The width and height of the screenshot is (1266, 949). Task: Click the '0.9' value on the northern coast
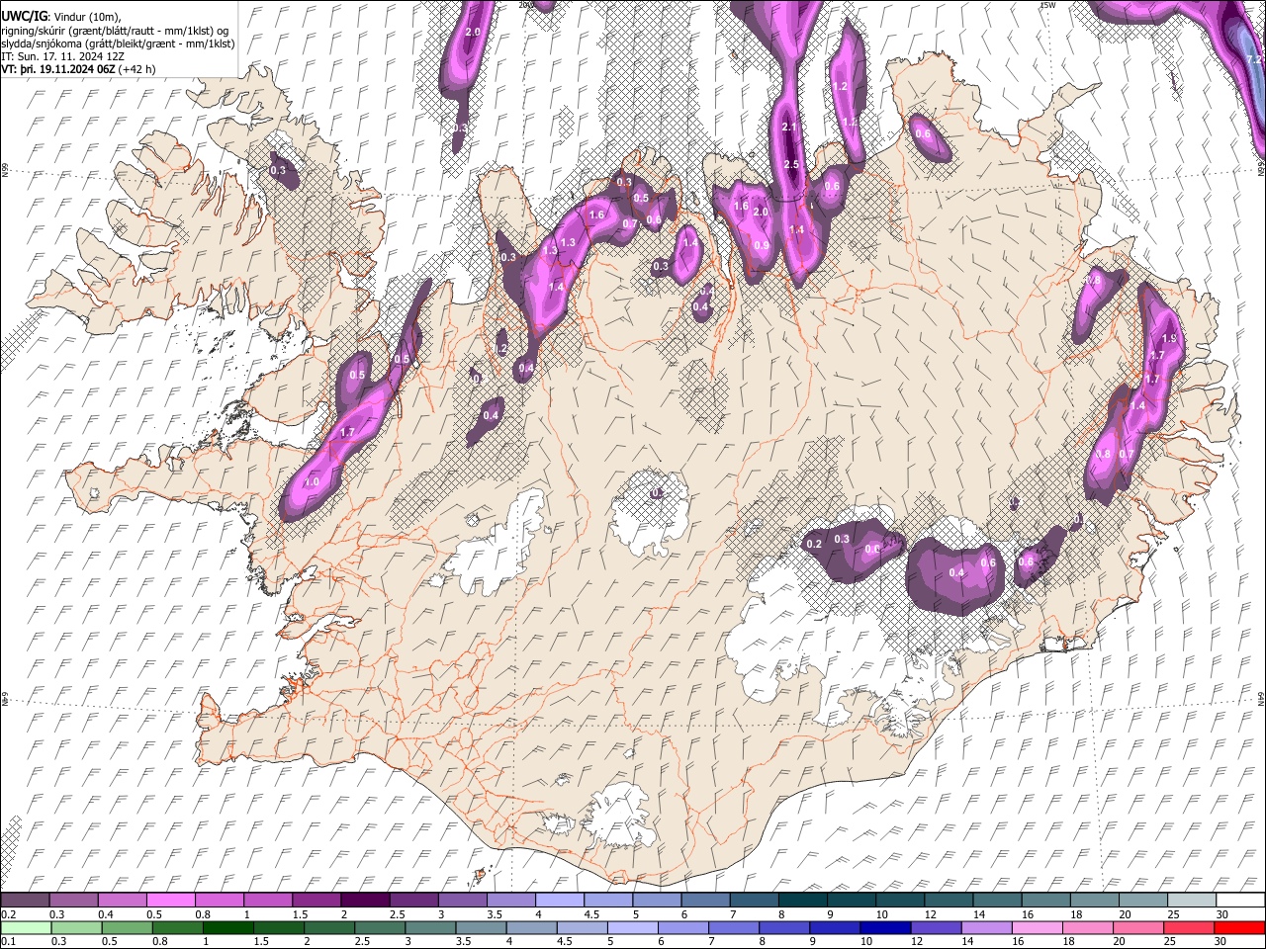tap(762, 245)
